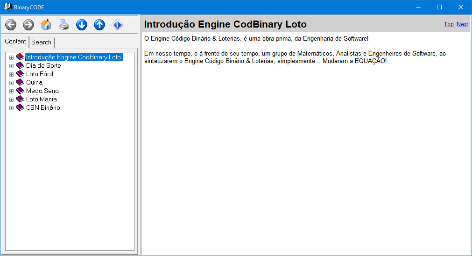Switch to the Search tab
This screenshot has height=256, width=472.
pos(41,42)
